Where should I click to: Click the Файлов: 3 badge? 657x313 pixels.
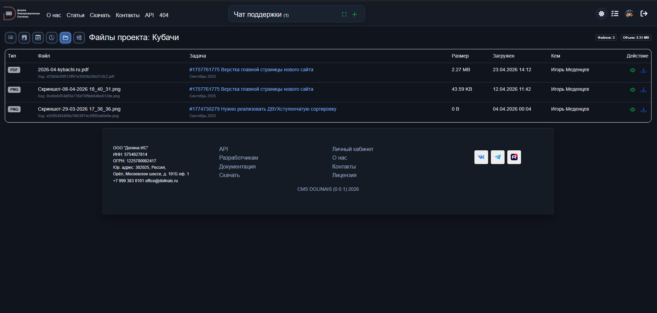pyautogui.click(x=606, y=38)
